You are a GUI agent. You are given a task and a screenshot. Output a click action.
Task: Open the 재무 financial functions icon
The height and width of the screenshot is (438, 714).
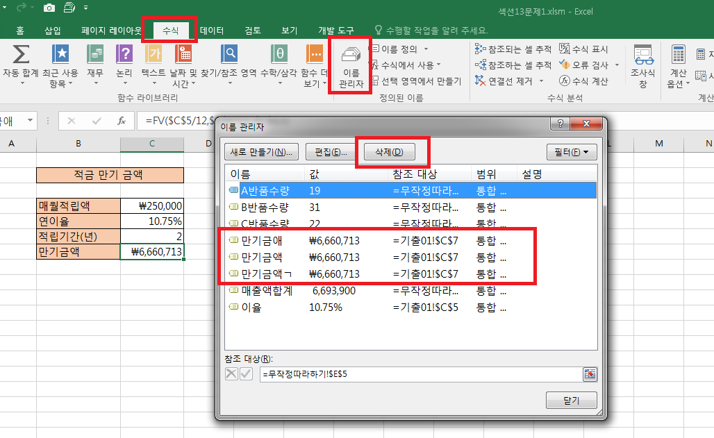(95, 56)
